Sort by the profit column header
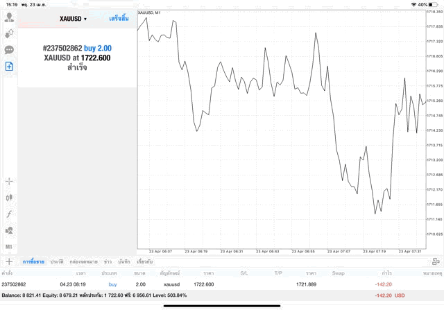This screenshot has height=310, width=444. [386, 273]
